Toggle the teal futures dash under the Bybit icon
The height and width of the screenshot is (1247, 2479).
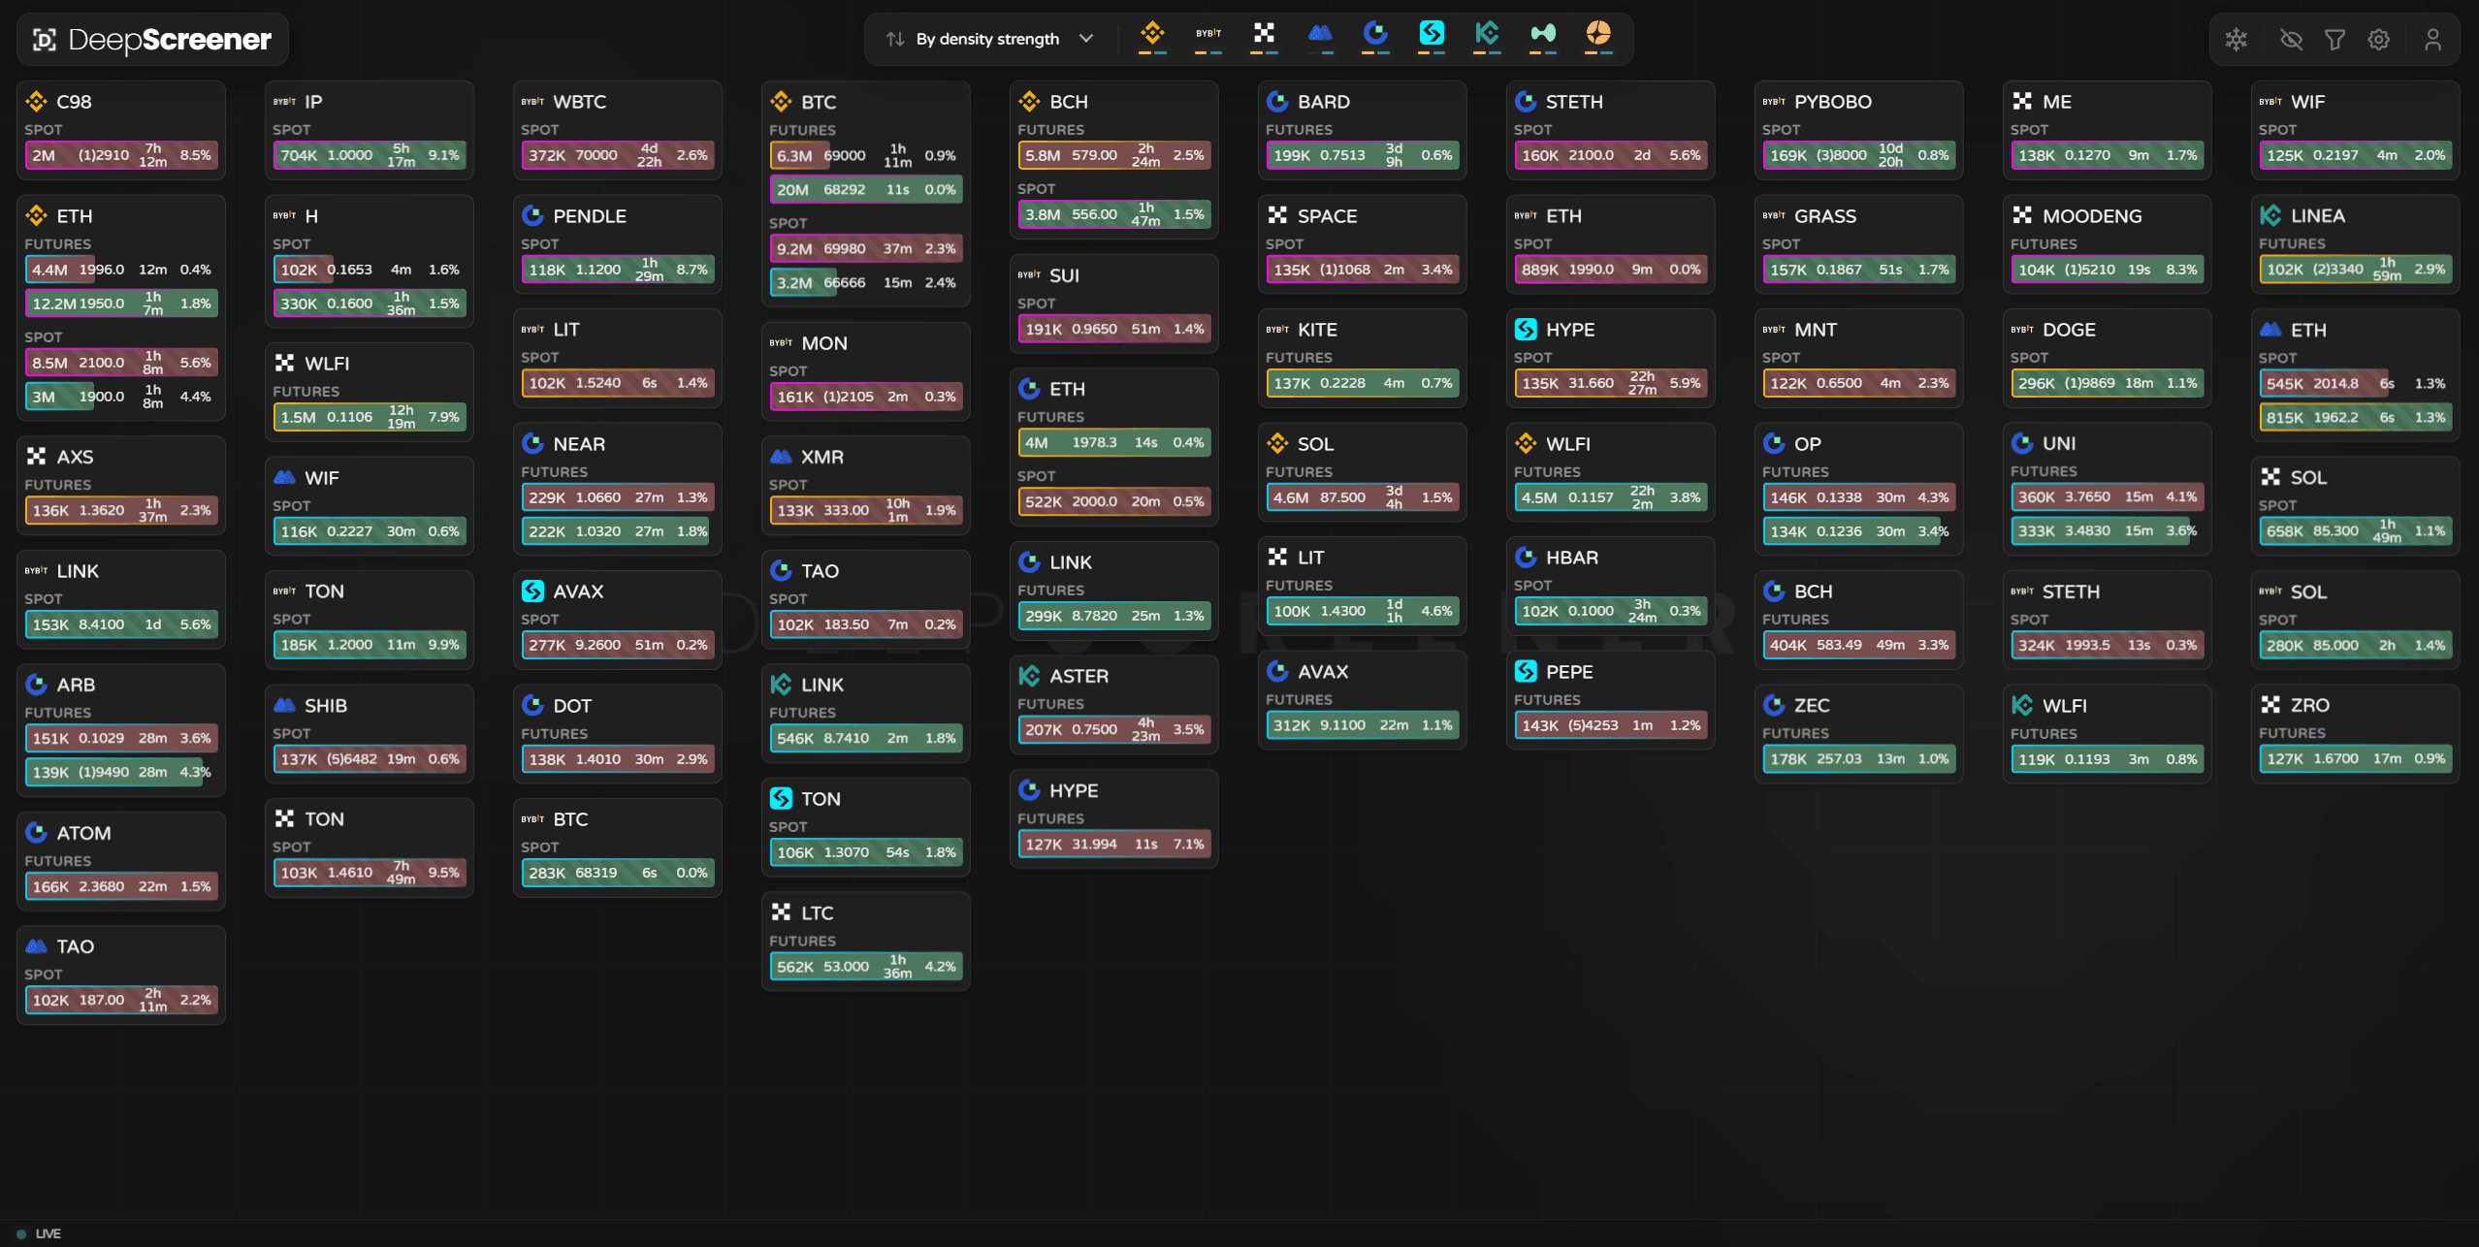pos(1215,51)
